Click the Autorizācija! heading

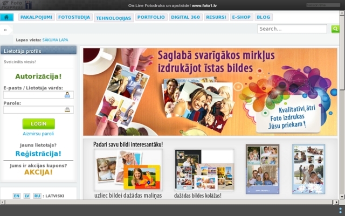38,76
